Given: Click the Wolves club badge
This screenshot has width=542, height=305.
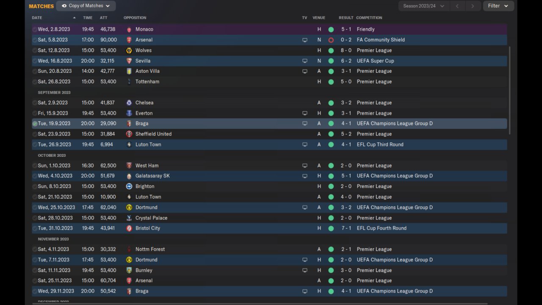Looking at the screenshot, I should click(129, 50).
